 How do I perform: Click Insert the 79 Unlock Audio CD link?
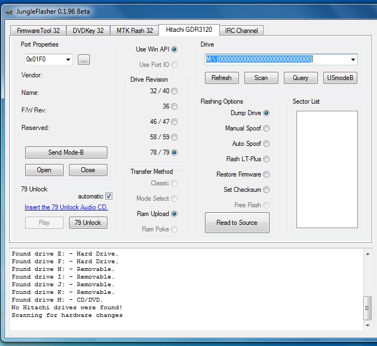coord(66,207)
